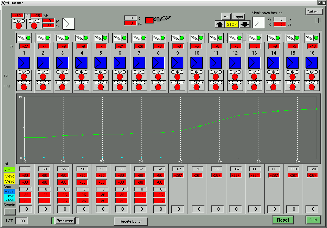This screenshot has width=327, height=228.
Task: Toggle the green indicator beside Password
Action: 53,221
